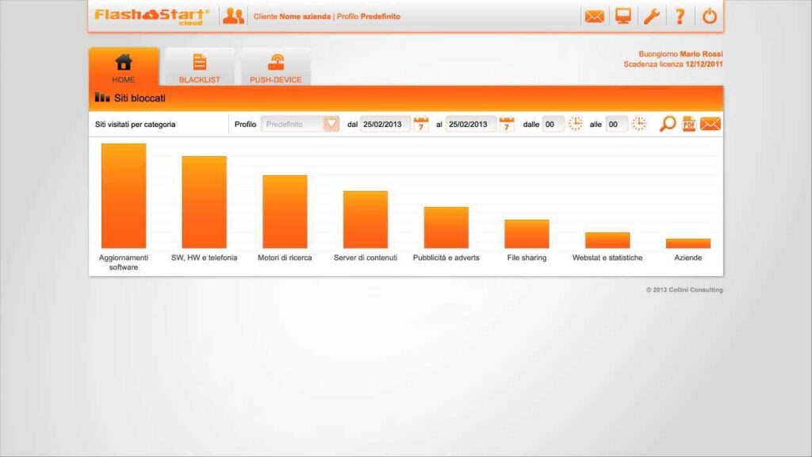
Task: Click the 'Motori di ricerca' axis label
Action: pos(285,258)
